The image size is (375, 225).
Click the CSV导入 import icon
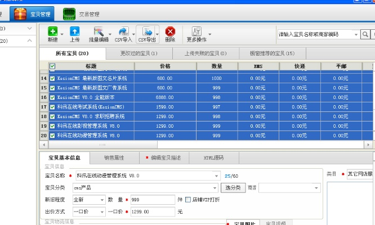click(x=123, y=31)
